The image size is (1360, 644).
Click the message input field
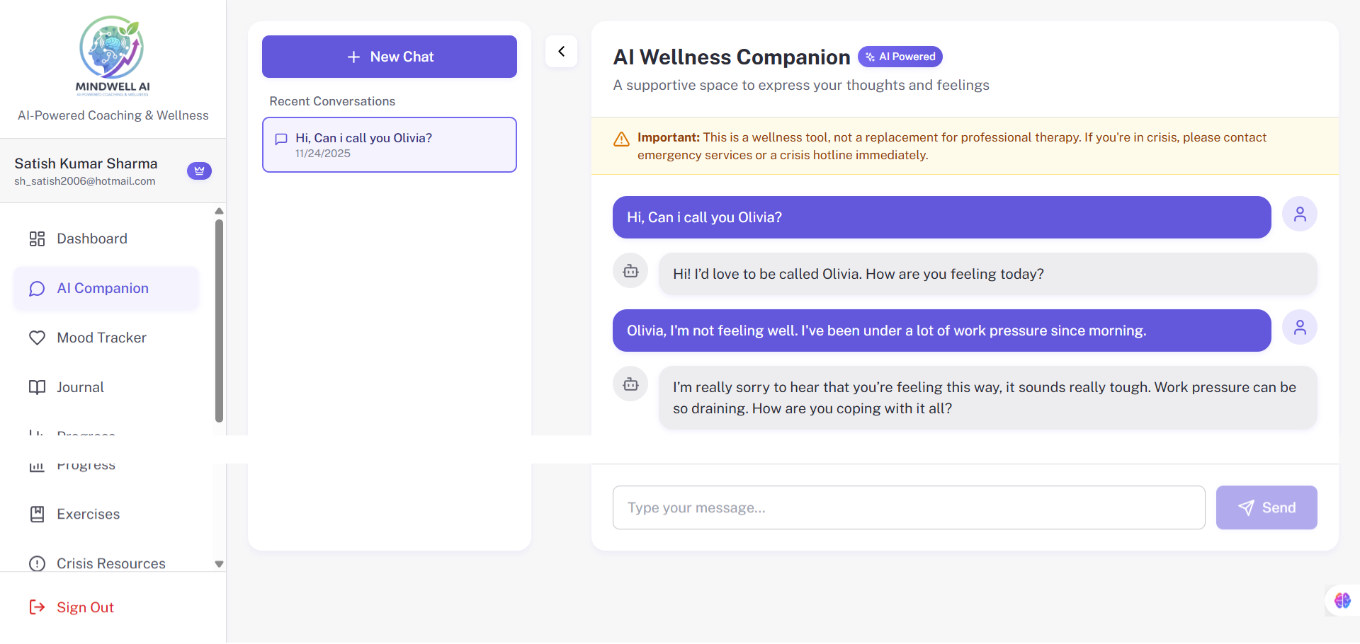tap(909, 507)
